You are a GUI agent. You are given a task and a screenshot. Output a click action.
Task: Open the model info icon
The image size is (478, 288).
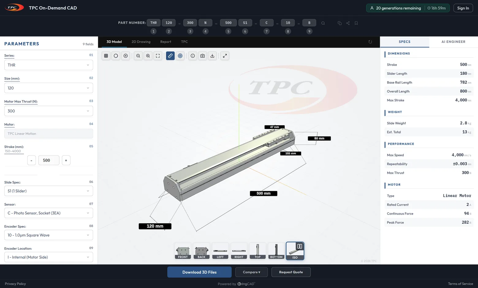[193, 56]
